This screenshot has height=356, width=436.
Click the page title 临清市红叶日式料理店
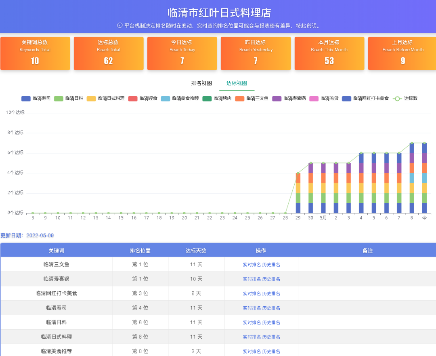pyautogui.click(x=219, y=13)
